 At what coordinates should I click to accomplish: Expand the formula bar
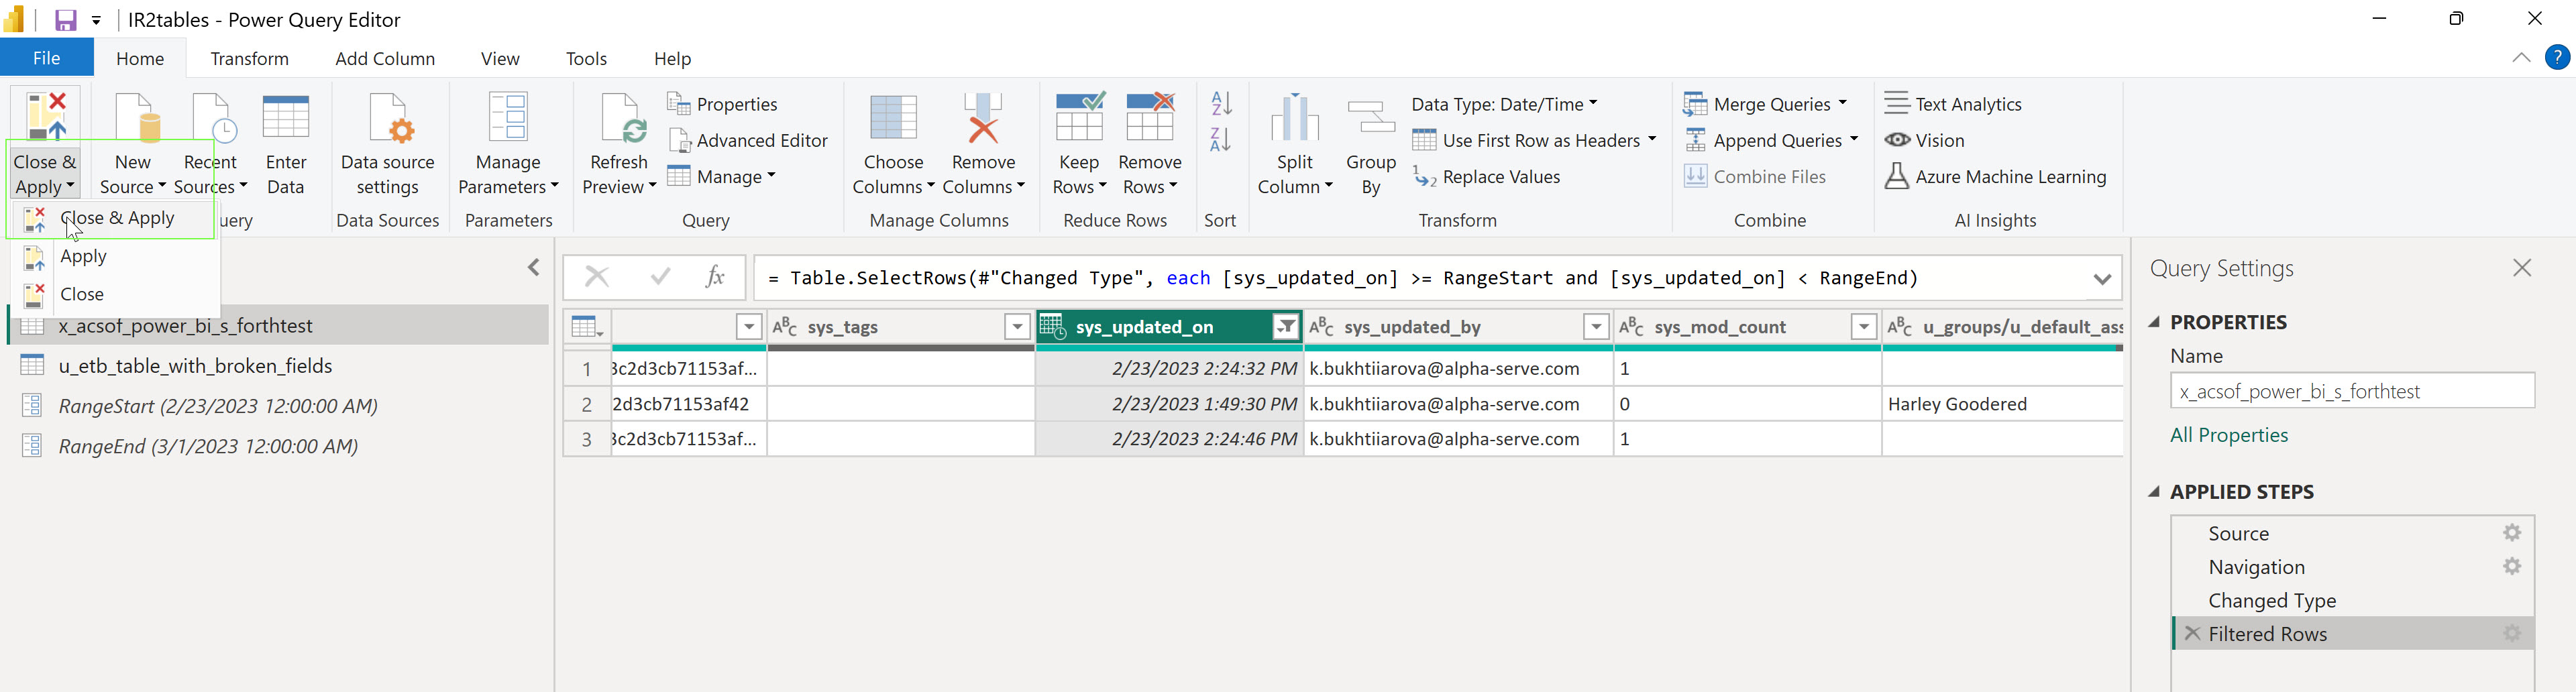coord(2101,279)
